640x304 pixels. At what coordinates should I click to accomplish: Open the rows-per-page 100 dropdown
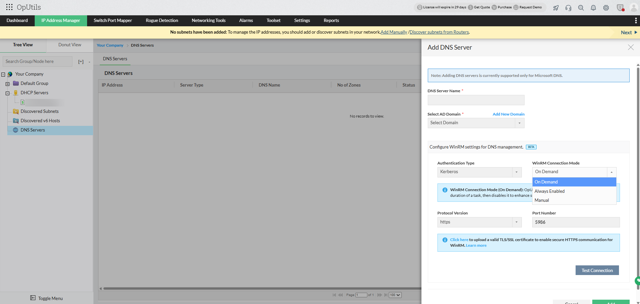395,295
